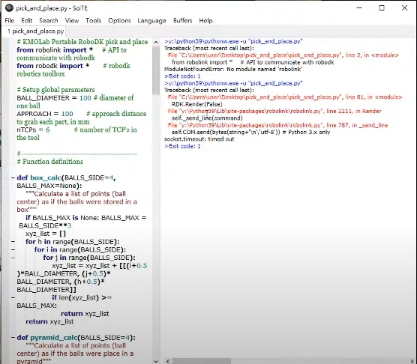Collapse the 'for i in range' fold marker
The image size is (417, 364).
[13, 250]
